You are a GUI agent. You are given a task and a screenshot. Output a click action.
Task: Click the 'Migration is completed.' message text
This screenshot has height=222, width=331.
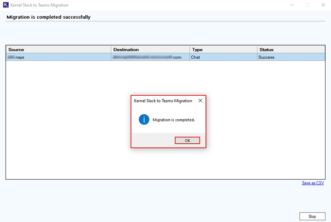pos(174,120)
